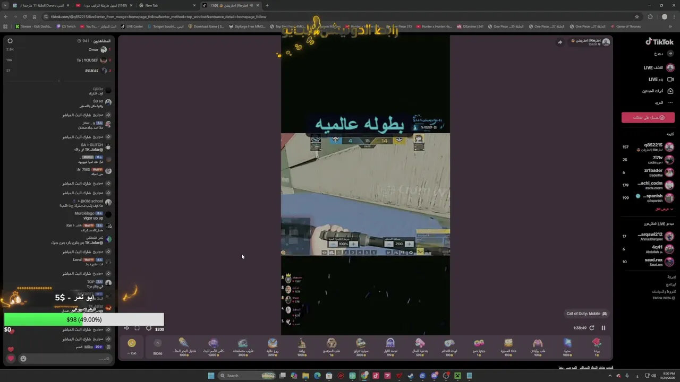The image size is (680, 382).
Task: Send the night star gift
Action: pos(390,346)
